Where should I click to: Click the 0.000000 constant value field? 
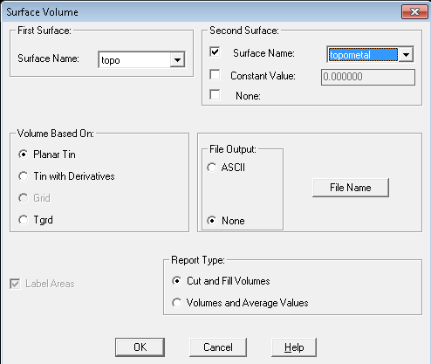[368, 77]
